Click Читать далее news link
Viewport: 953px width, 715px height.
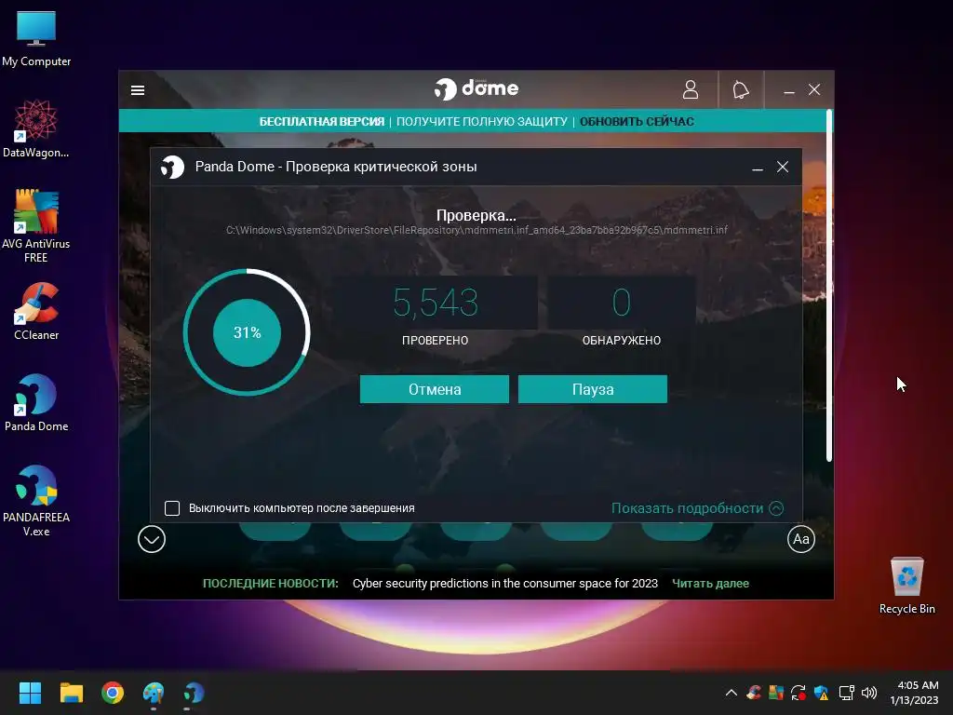710,584
